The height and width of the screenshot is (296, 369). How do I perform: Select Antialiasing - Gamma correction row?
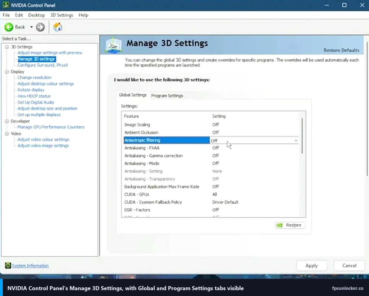[x=211, y=156]
